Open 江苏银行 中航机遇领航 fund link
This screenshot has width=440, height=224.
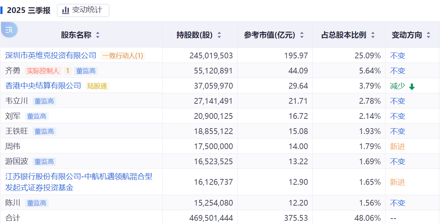coord(79,182)
